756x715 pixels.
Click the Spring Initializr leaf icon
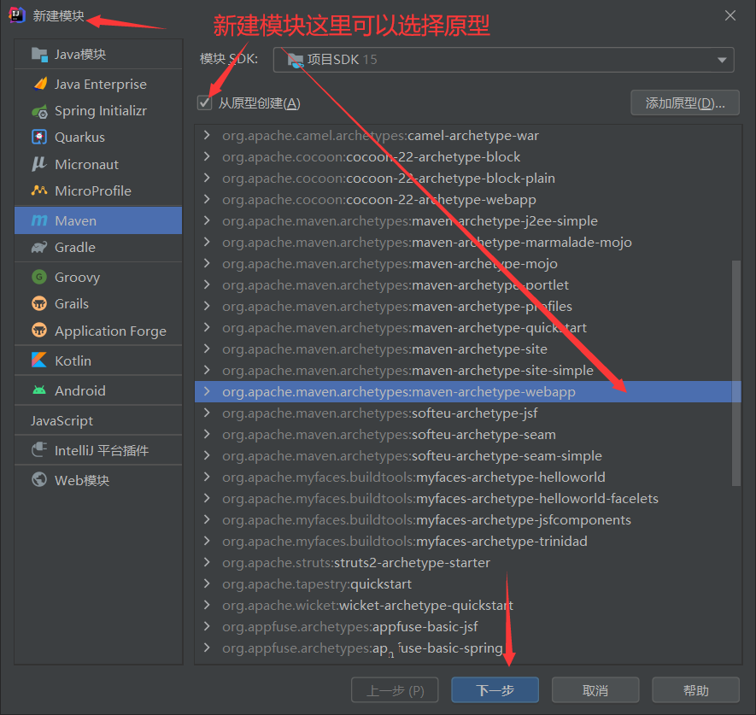click(x=39, y=111)
